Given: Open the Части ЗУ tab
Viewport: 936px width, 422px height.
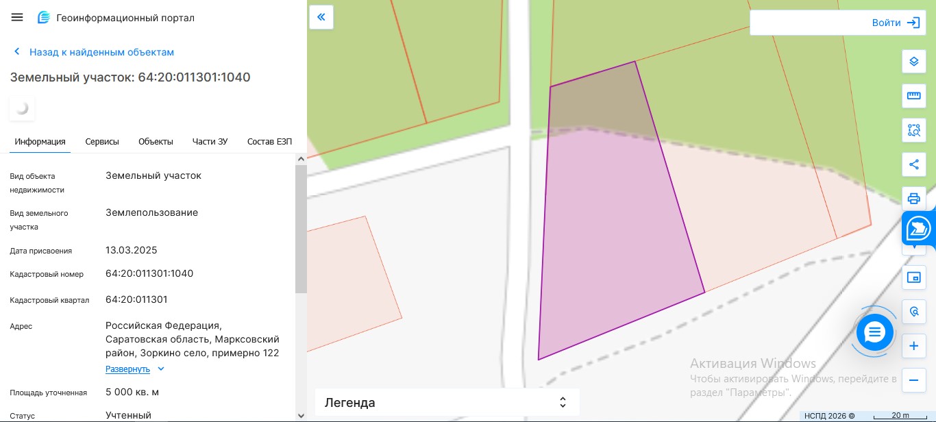Looking at the screenshot, I should coord(210,142).
